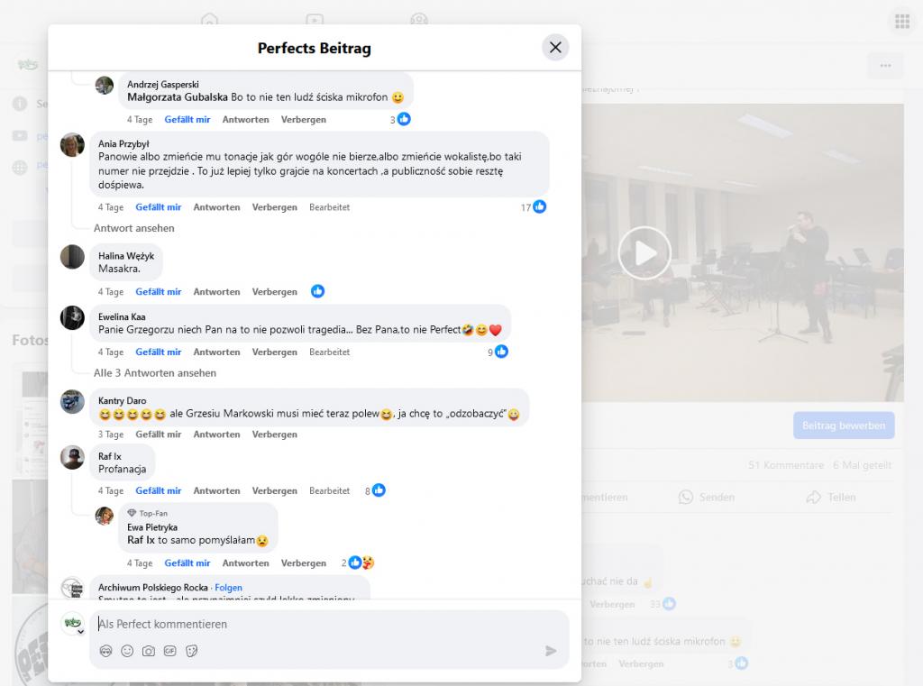Open Ewelina Kaa's profile name link
Screen dimensions: 923x686
pos(122,316)
